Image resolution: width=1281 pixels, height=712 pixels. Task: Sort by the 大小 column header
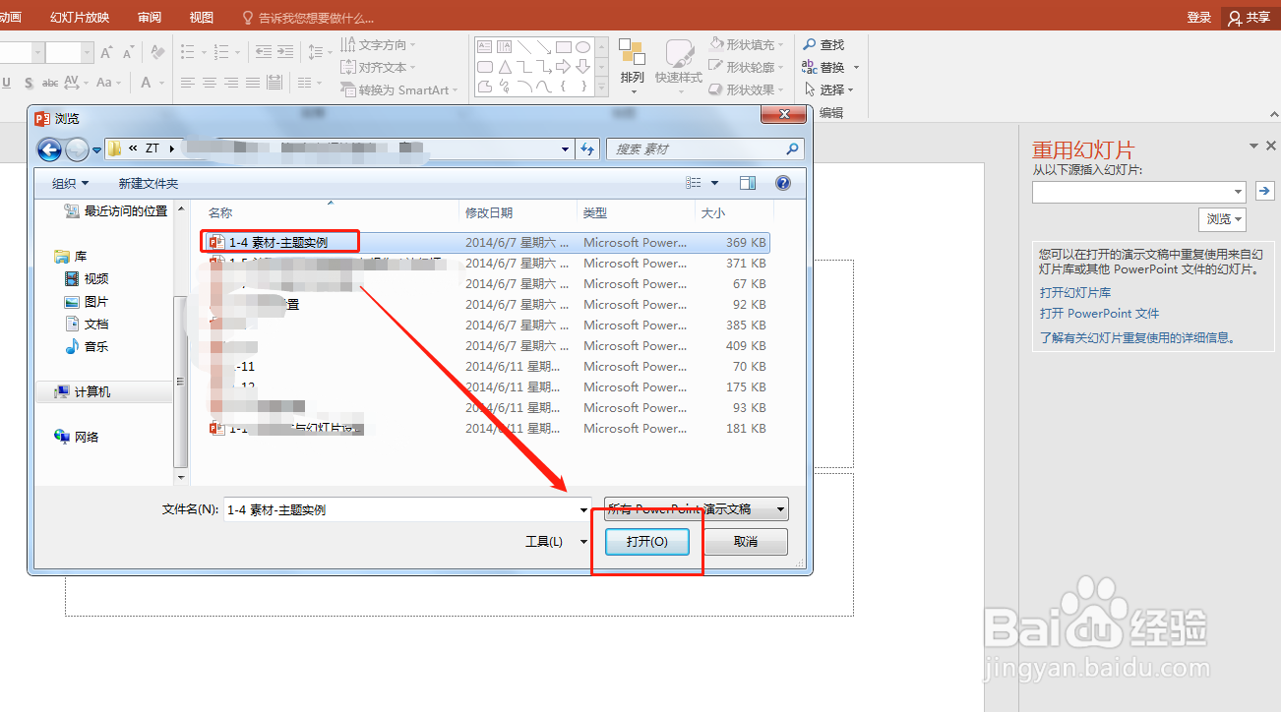click(734, 212)
